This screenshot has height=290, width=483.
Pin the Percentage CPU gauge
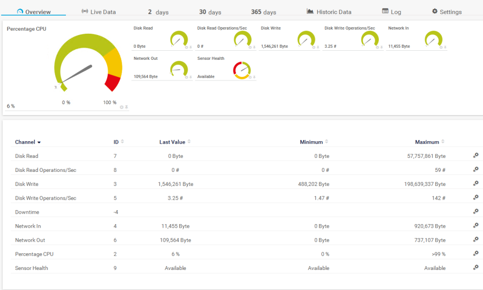tap(126, 107)
